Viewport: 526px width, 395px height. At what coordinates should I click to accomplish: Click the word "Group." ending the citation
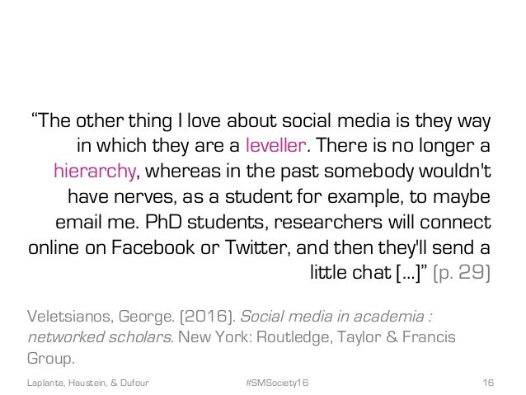[x=53, y=360]
